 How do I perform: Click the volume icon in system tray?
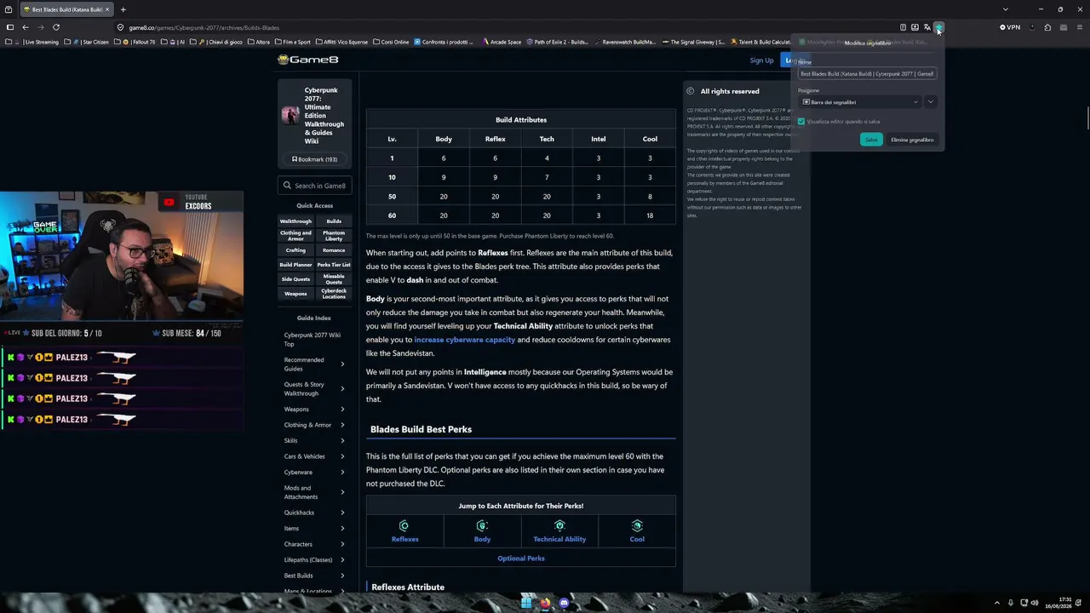(1035, 603)
